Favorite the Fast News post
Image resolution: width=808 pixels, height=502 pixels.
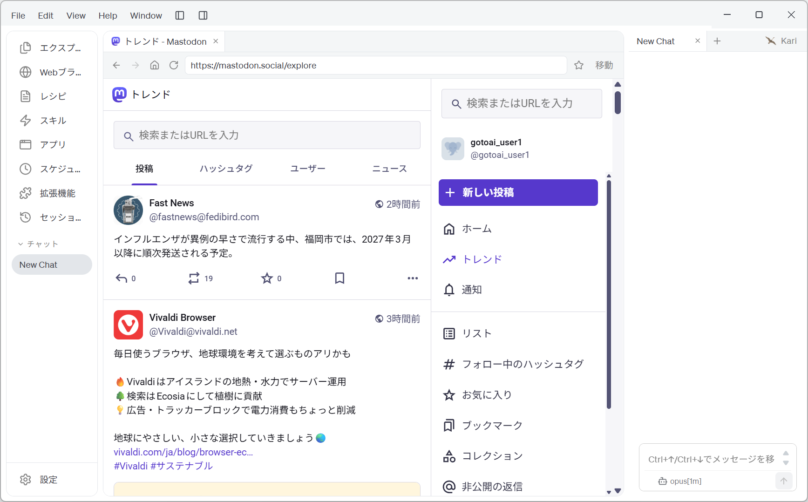tap(267, 278)
